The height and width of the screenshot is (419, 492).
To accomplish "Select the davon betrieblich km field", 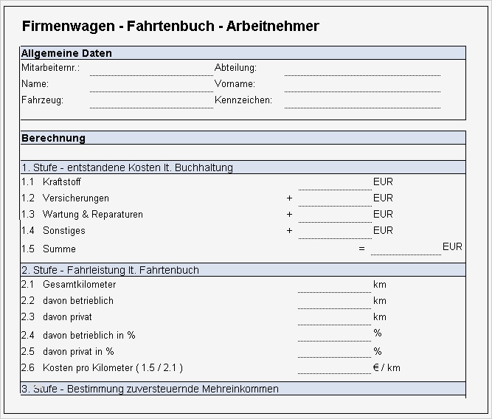I will click(334, 301).
